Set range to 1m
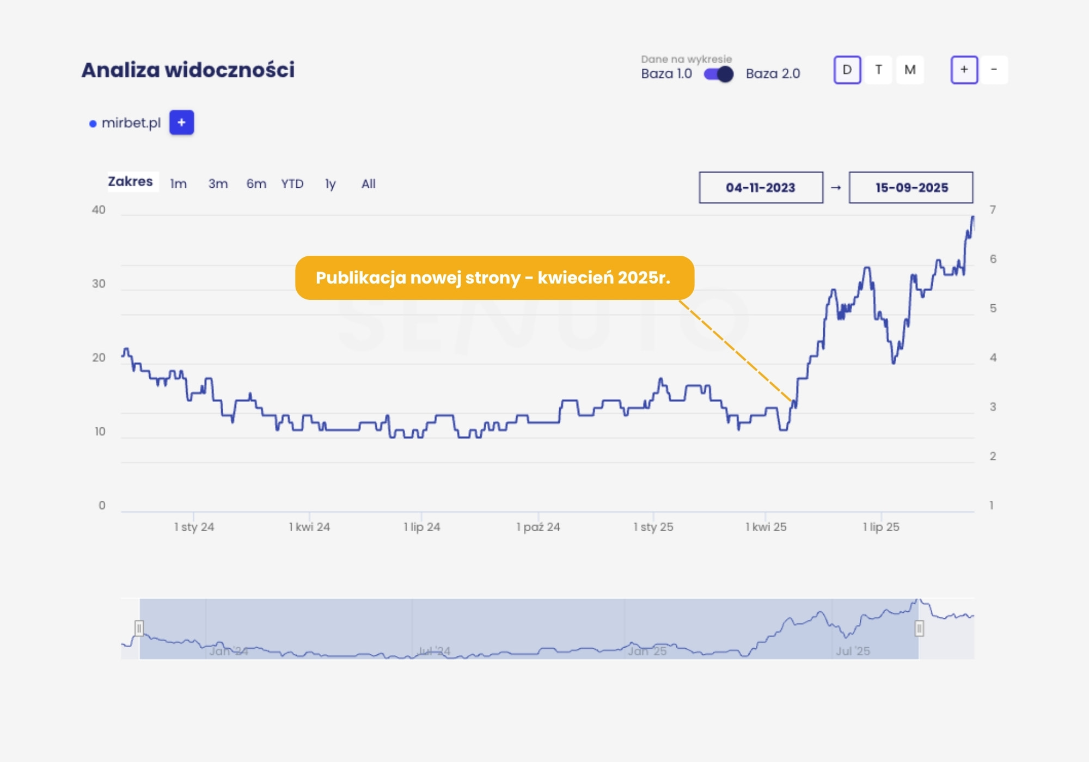The image size is (1089, 762). pyautogui.click(x=178, y=184)
